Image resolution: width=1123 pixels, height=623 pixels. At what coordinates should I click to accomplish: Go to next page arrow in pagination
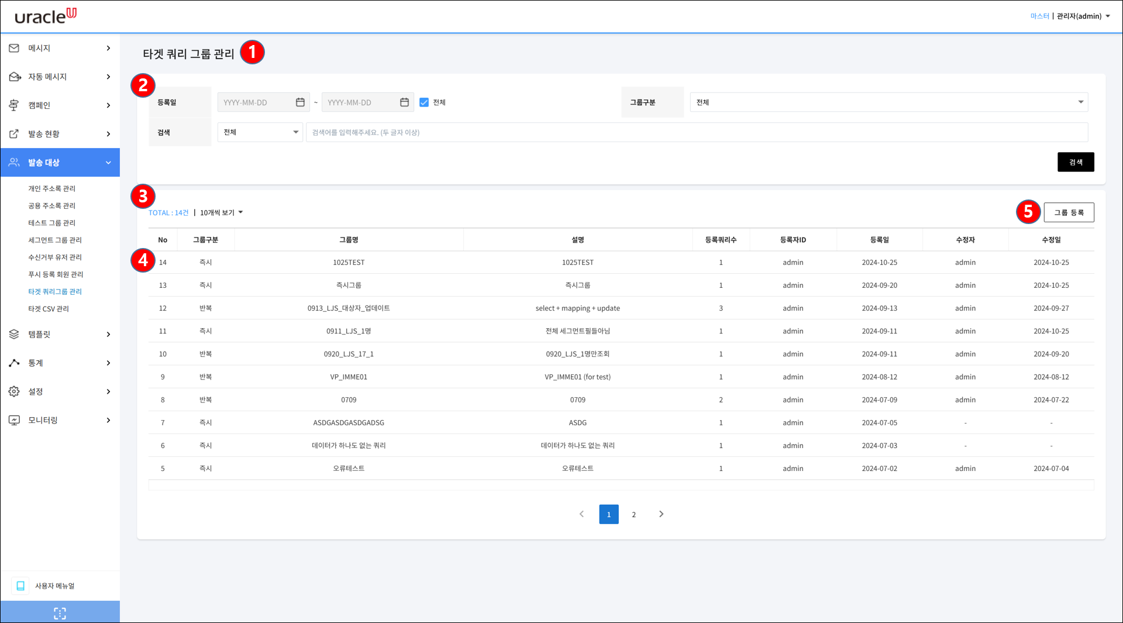pos(661,514)
